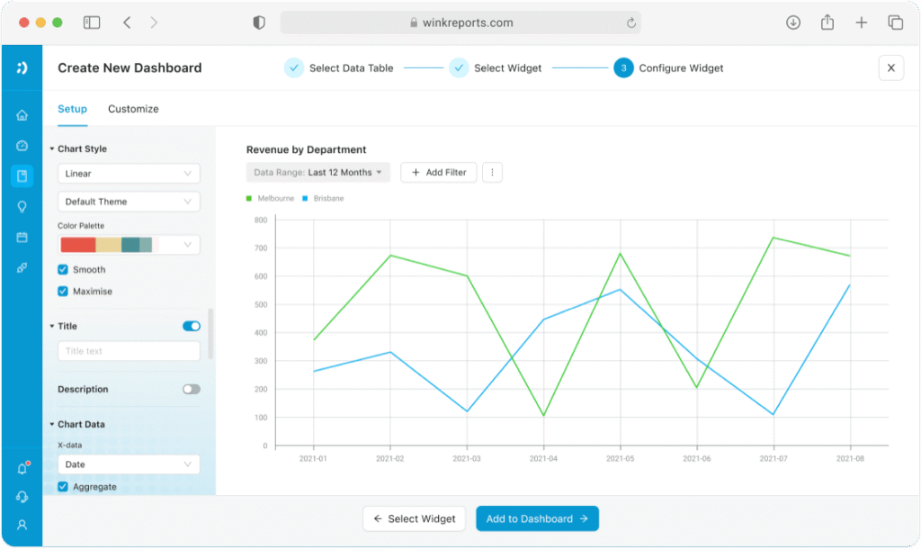Open the Data Range Last 12 Months dropdown

pyautogui.click(x=317, y=172)
